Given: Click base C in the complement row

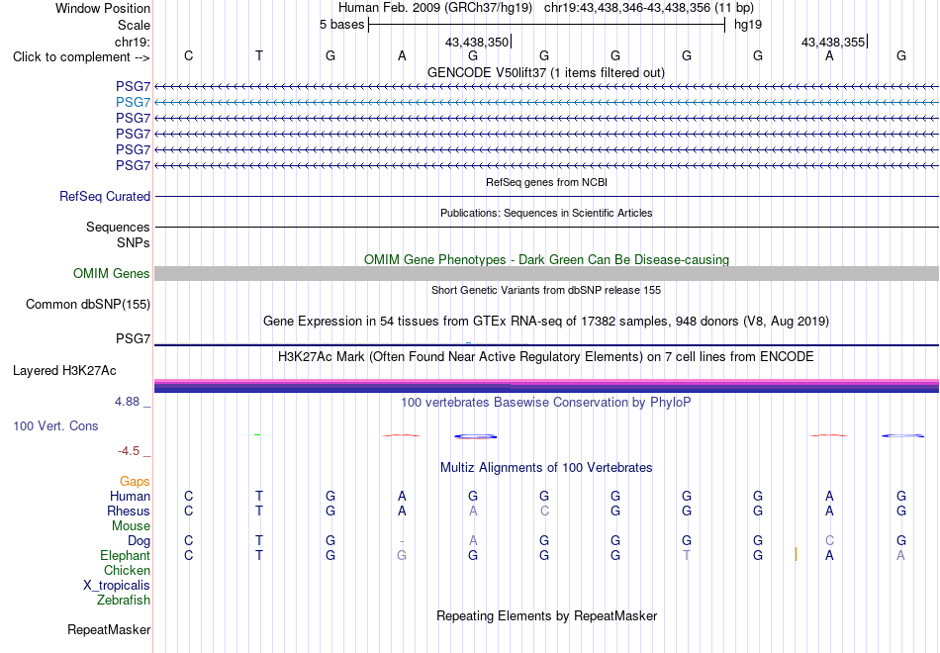Looking at the screenshot, I should [x=188, y=55].
